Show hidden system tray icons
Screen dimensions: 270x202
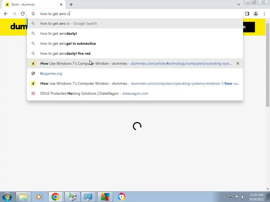click(x=224, y=197)
